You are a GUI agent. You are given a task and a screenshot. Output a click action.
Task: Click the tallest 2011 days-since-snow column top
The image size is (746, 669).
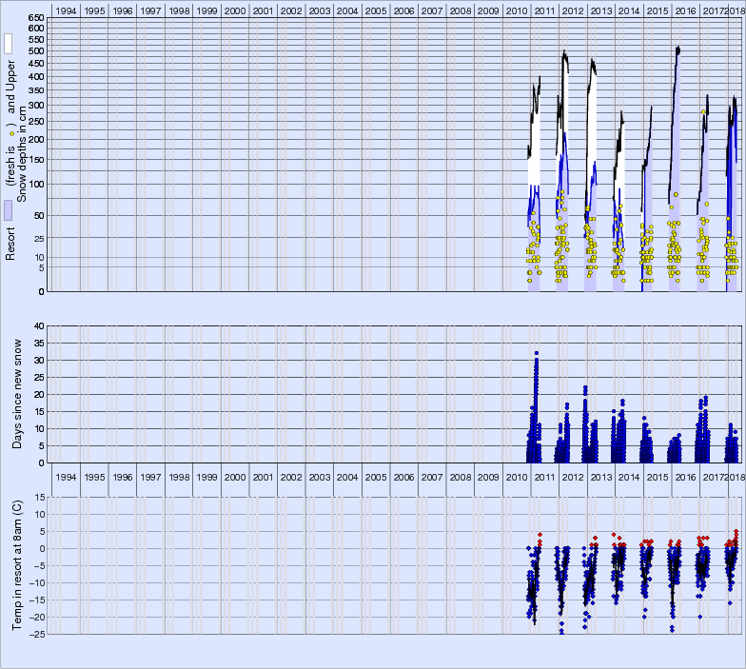pos(537,353)
